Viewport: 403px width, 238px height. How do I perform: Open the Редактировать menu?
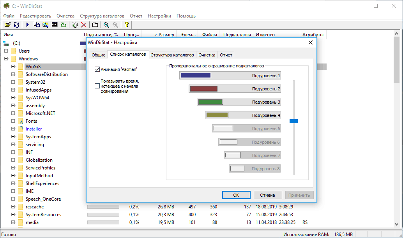35,16
